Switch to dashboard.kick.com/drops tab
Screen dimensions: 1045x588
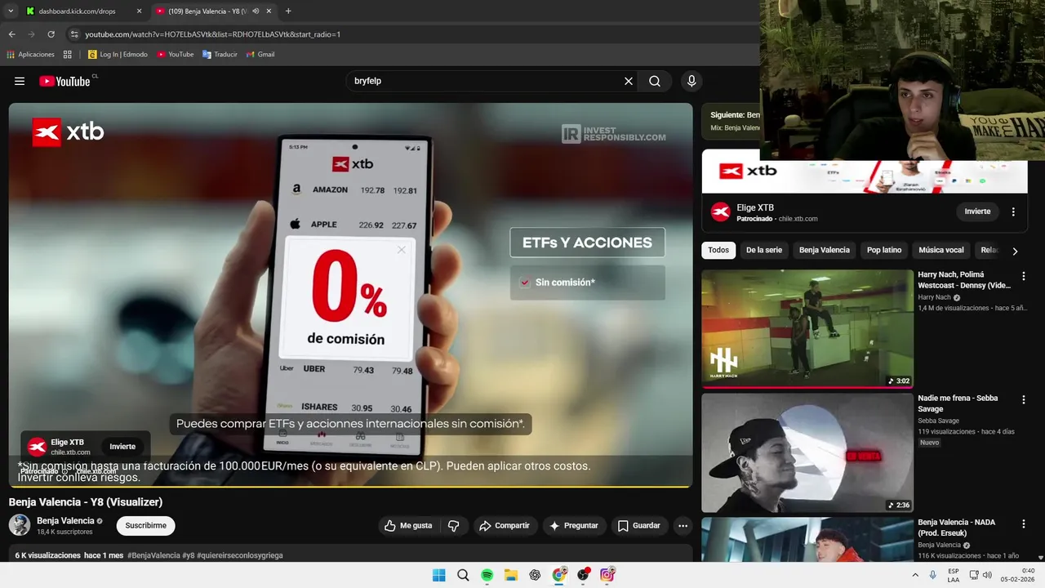[x=78, y=11]
